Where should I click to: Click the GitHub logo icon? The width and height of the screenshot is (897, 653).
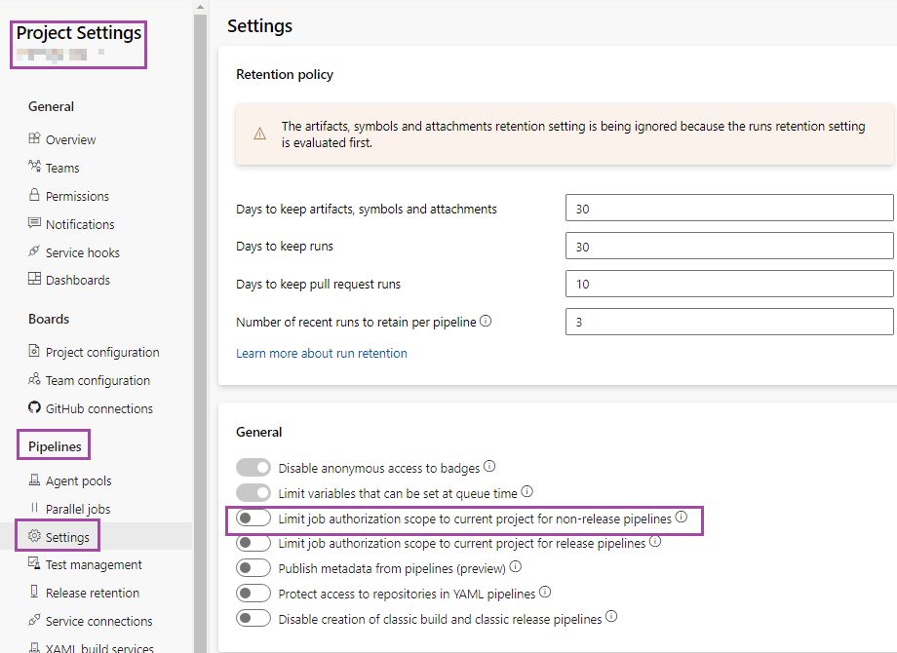tap(34, 407)
